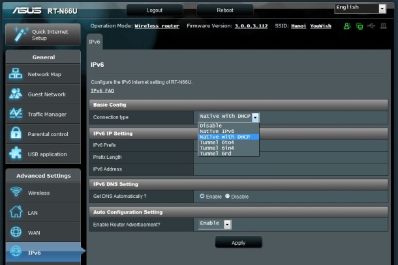Image resolution: width=398 pixels, height=265 pixels.
Task: Open Parental control lock icon
Action: tap(16, 134)
